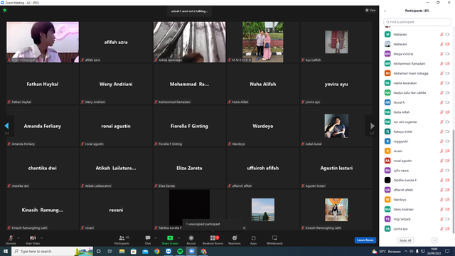This screenshot has width=455, height=256.
Task: Open the Reactions menu
Action: [x=235, y=240]
